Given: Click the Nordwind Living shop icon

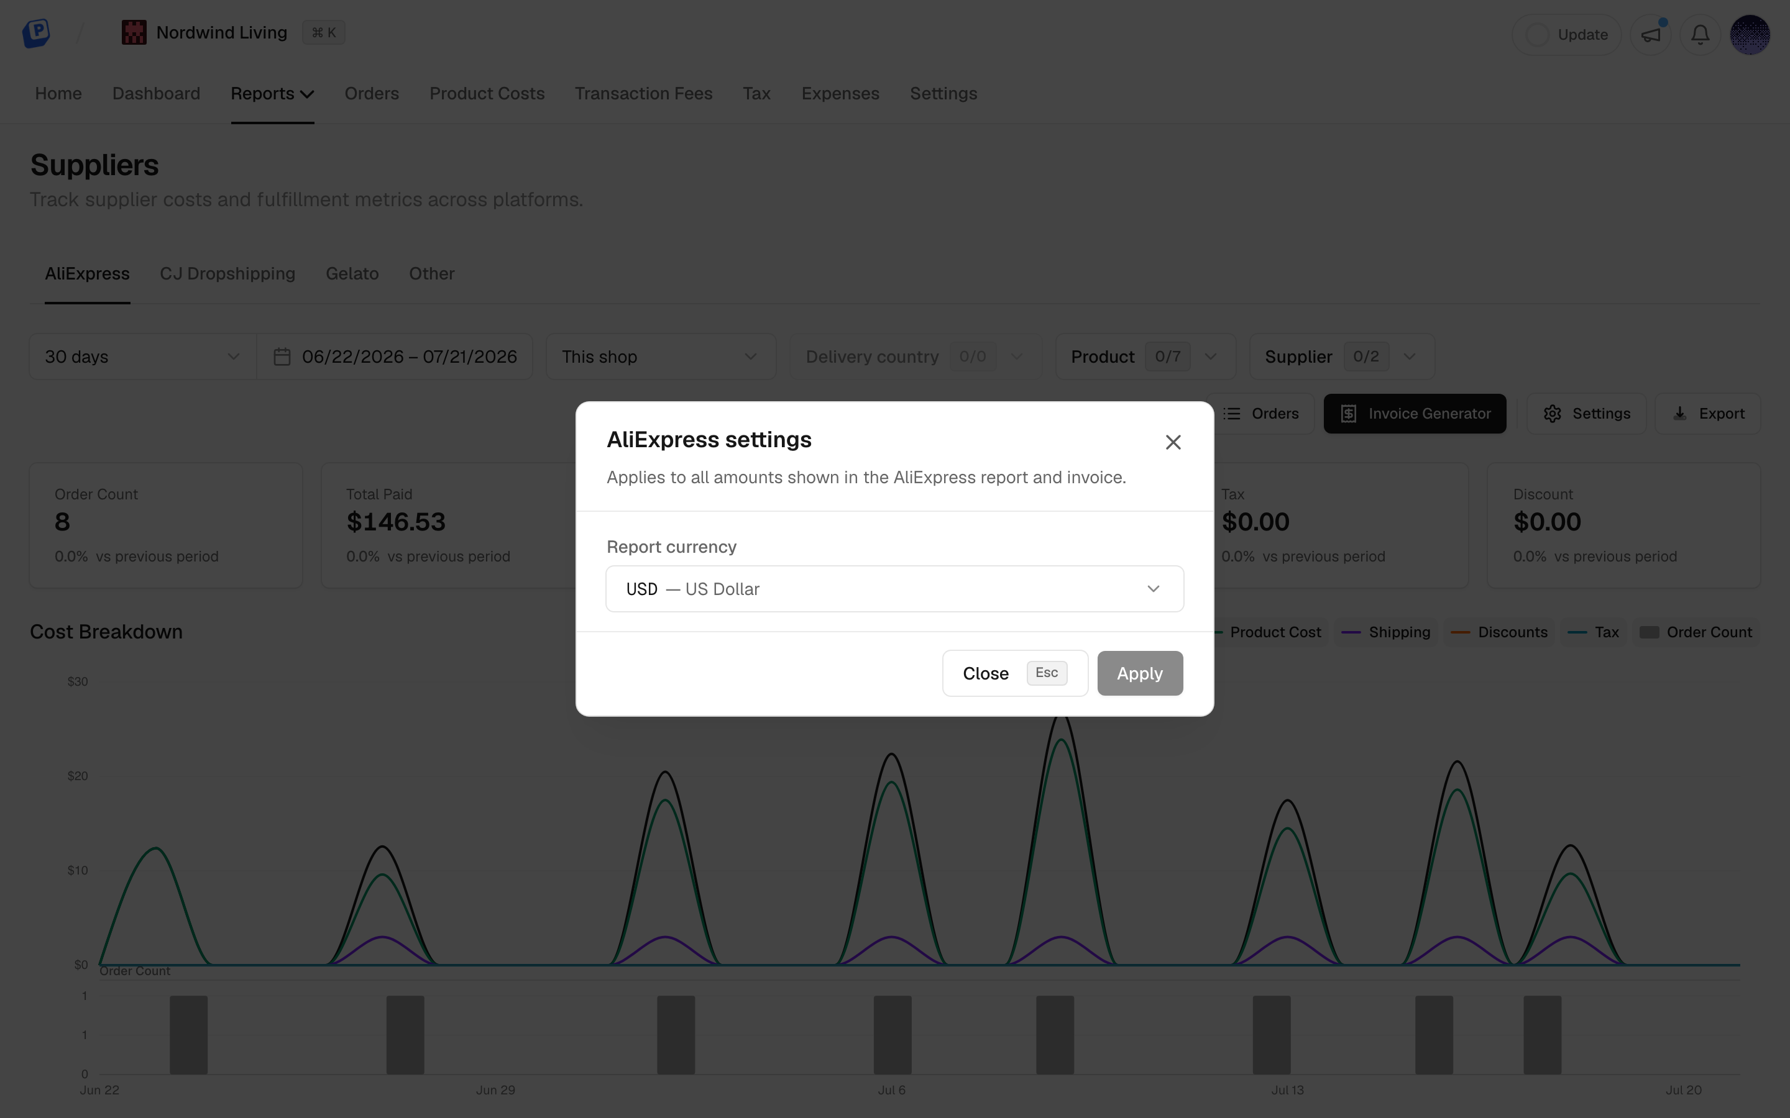Looking at the screenshot, I should click(134, 32).
